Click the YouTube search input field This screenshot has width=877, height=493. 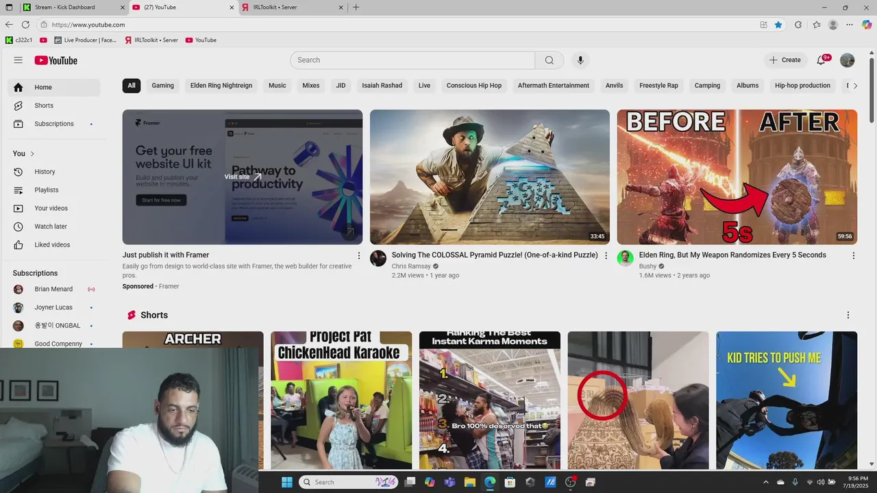pos(412,60)
